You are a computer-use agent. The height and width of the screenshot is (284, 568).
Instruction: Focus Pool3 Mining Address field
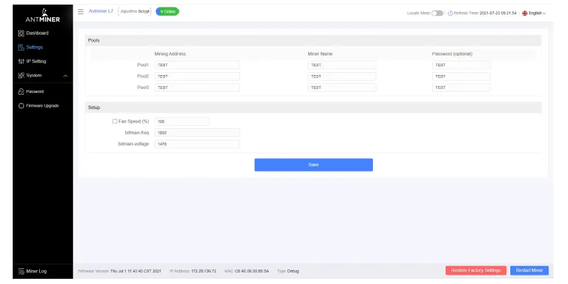197,88
